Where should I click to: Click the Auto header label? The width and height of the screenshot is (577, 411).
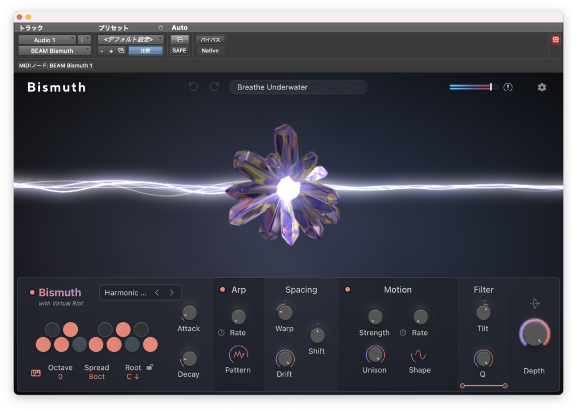coord(180,28)
